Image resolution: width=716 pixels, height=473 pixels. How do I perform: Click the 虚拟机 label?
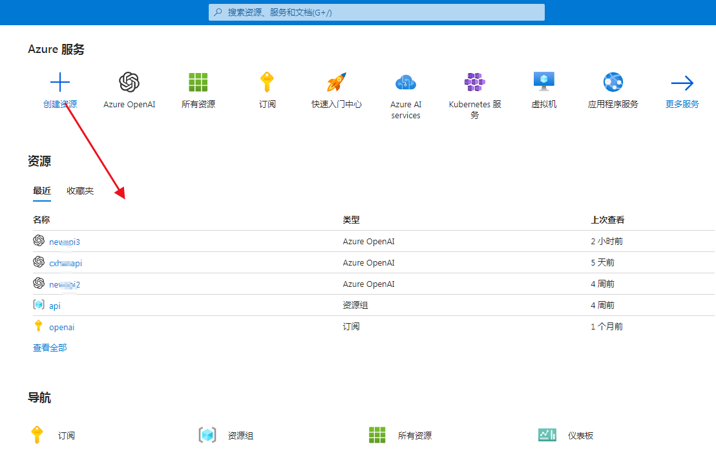click(x=544, y=104)
